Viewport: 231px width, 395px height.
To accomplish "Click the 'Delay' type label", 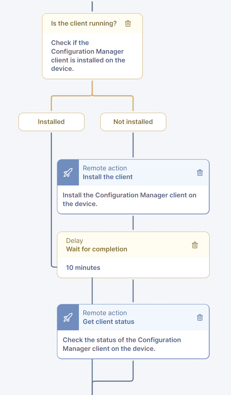I will point(74,241).
